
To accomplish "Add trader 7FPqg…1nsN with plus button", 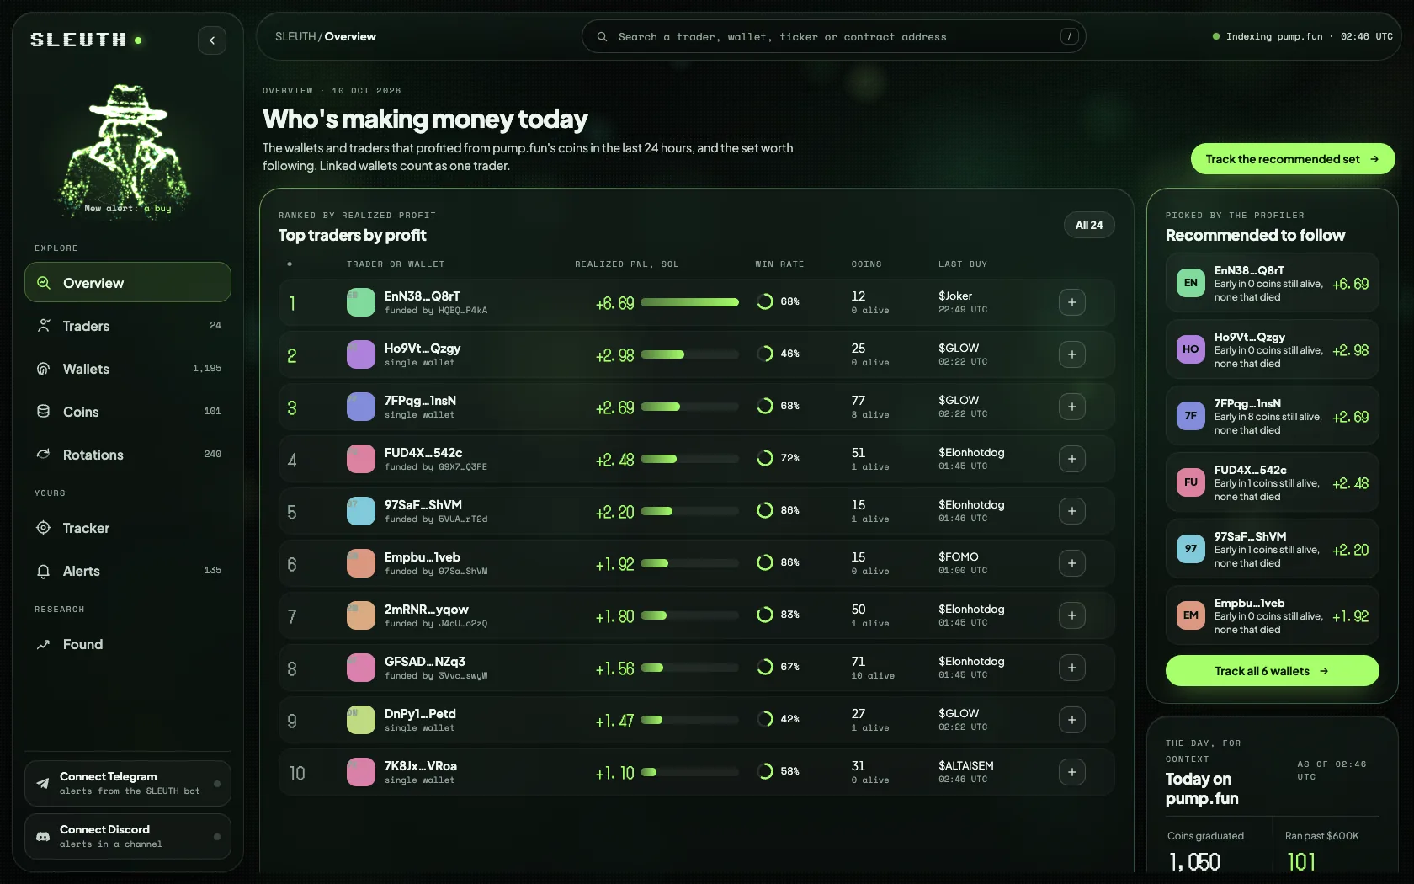I will pyautogui.click(x=1072, y=407).
